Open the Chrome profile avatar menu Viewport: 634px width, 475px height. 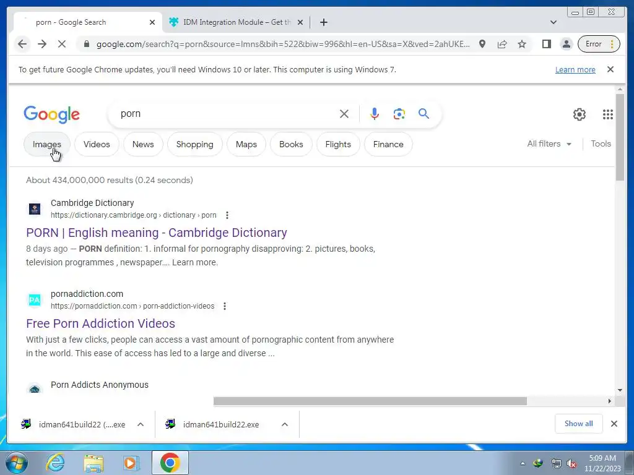[567, 44]
